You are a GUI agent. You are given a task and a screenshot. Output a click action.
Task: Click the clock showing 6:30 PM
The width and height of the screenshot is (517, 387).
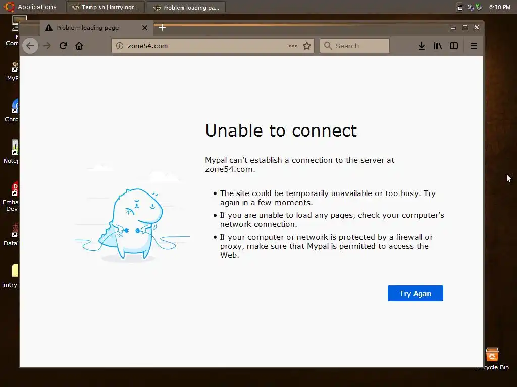pyautogui.click(x=499, y=7)
